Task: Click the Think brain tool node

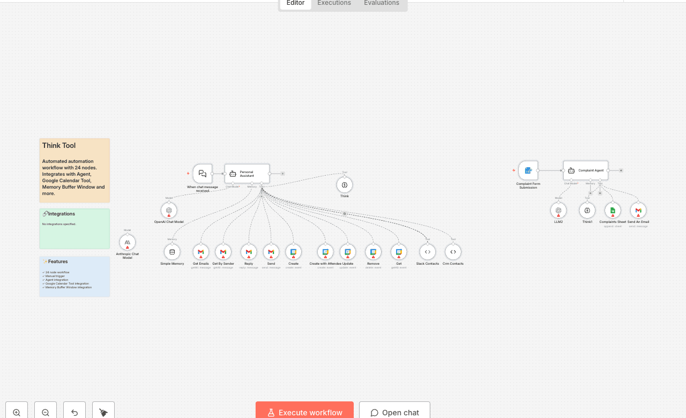Action: [345, 185]
